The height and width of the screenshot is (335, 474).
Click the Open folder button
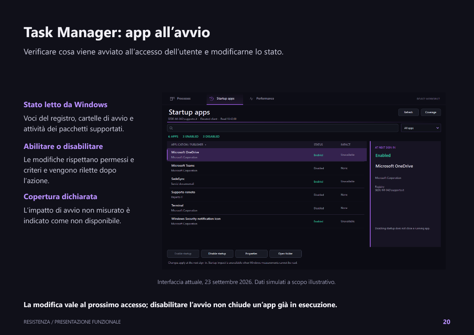pos(285,254)
